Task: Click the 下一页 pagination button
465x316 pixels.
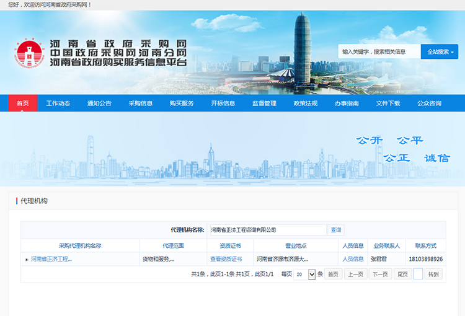Action: point(380,274)
